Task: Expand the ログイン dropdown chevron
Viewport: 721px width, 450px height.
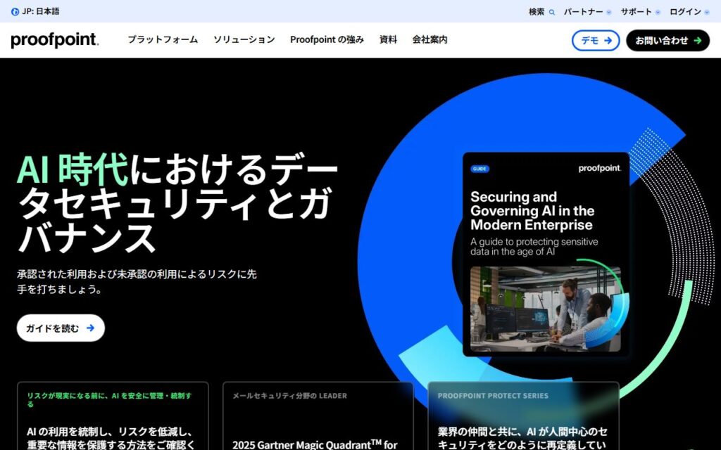Action: click(x=707, y=13)
